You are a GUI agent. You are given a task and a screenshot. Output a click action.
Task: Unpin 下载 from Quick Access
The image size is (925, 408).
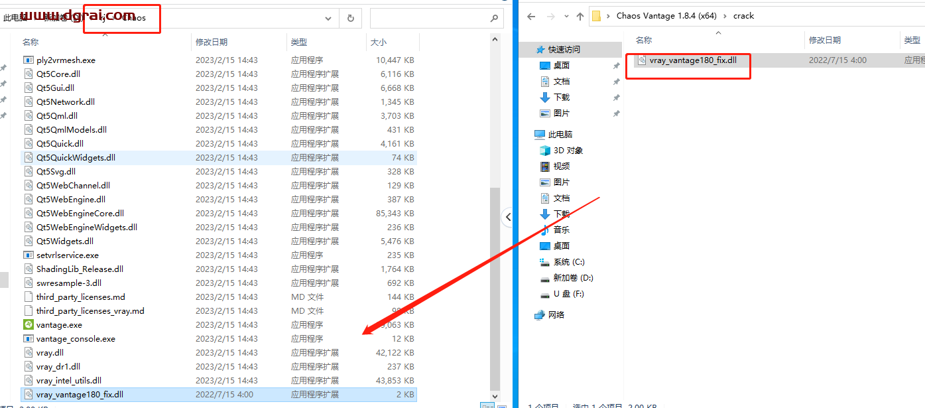point(616,97)
